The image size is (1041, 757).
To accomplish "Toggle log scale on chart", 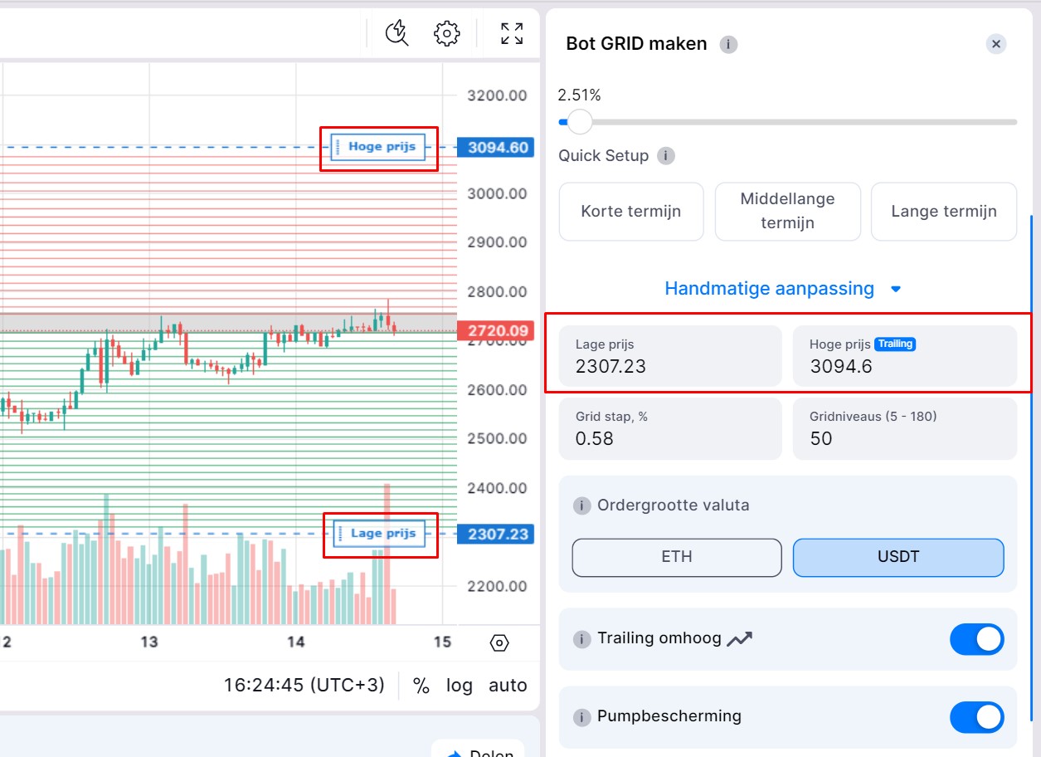I will click(x=459, y=686).
